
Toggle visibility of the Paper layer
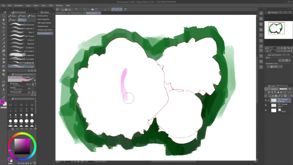[266, 110]
